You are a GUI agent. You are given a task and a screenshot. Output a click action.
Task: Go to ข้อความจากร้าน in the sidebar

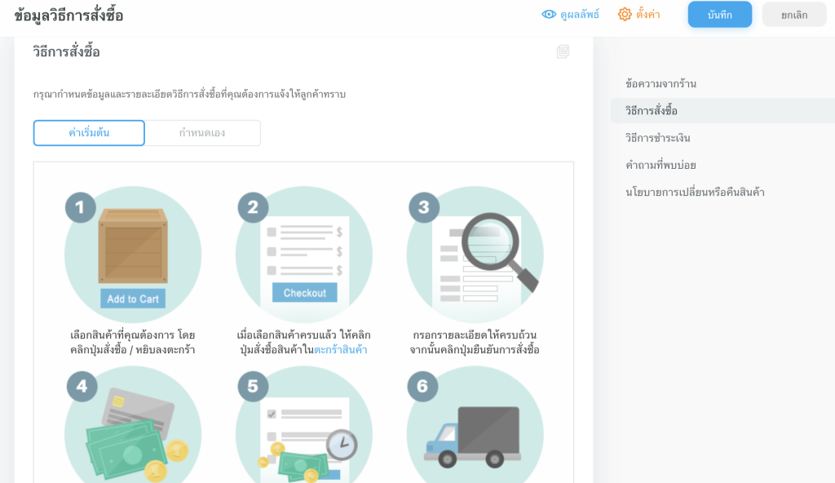660,84
